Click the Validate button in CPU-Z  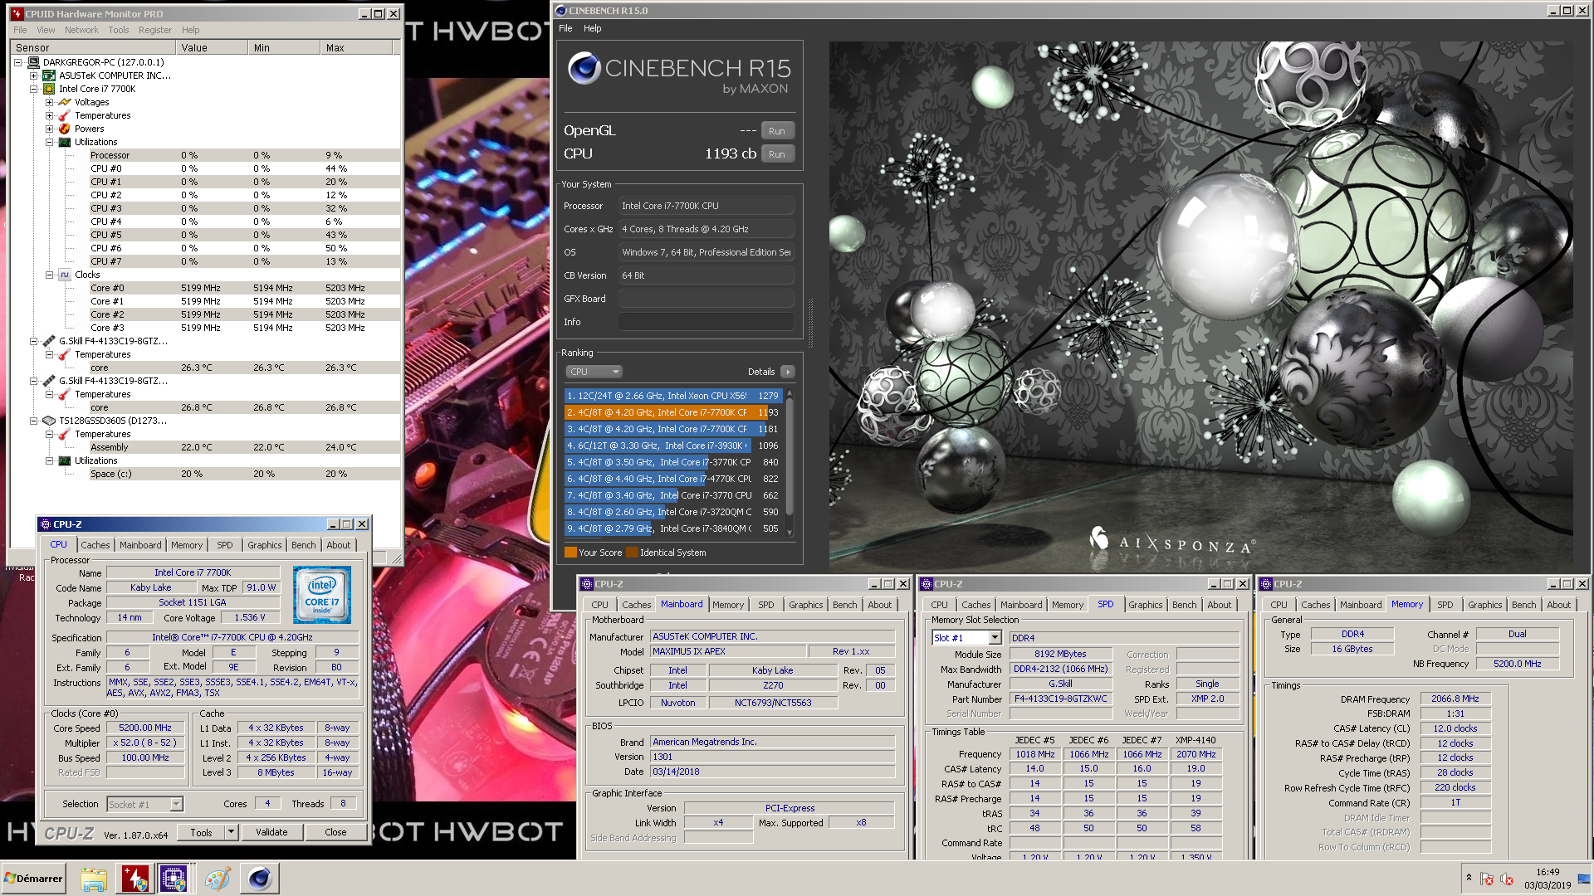point(271,832)
